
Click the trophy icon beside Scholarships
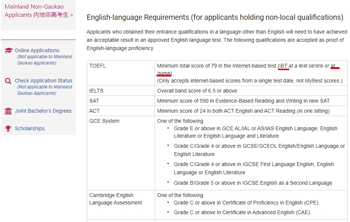8,128
